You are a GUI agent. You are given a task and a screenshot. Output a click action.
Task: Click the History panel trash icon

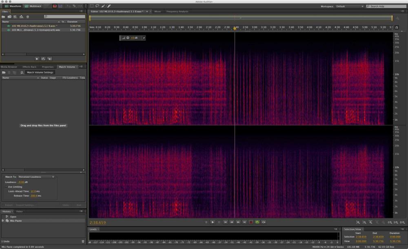[83, 242]
